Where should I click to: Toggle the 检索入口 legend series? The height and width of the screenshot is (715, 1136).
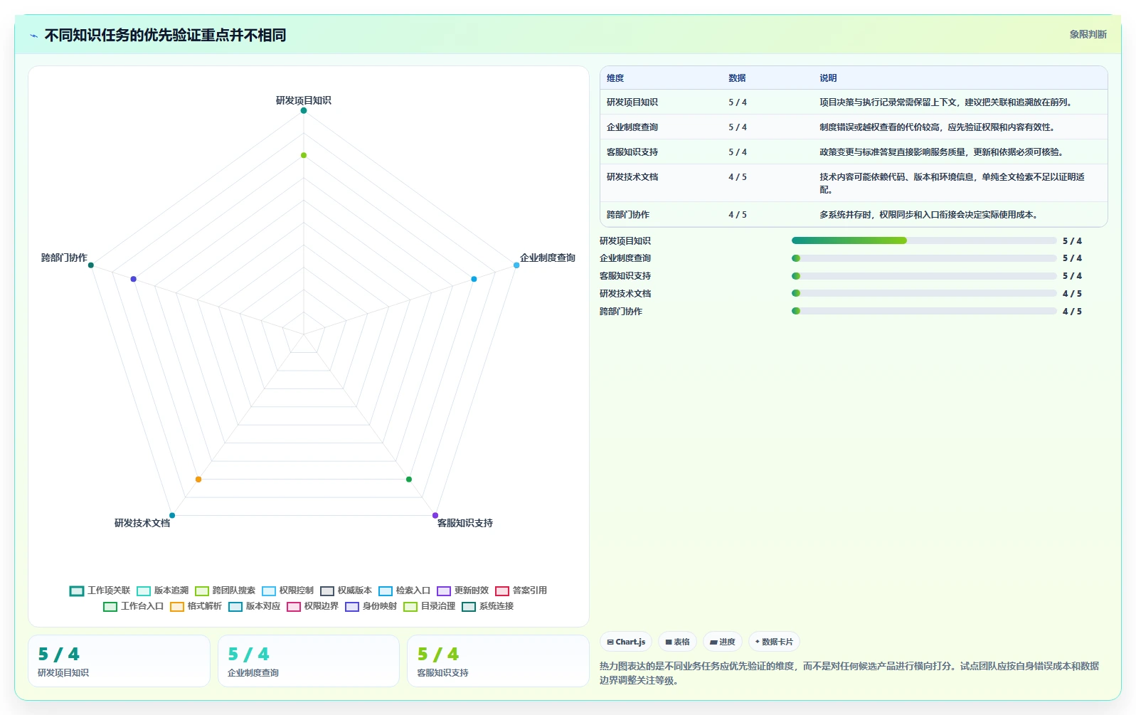click(405, 590)
